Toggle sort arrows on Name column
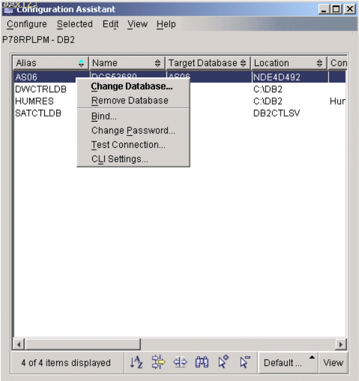The image size is (359, 381). [158, 64]
